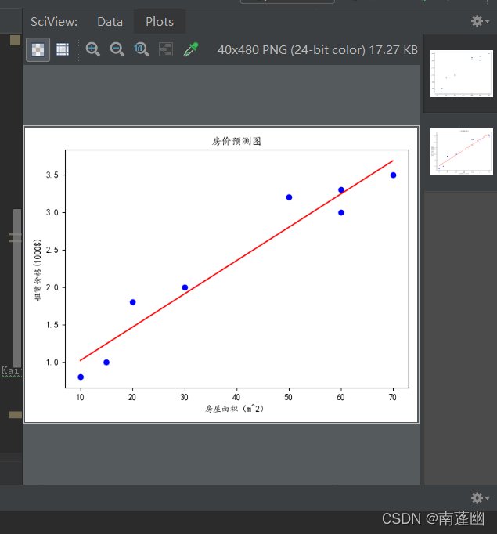Switch to the Plots tab
This screenshot has height=534, width=497.
point(160,22)
